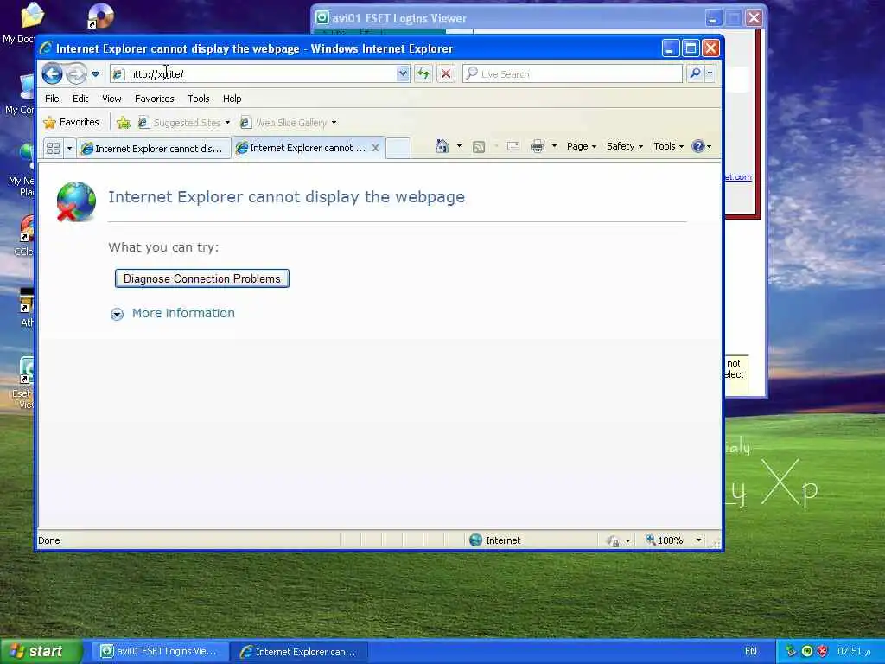Click the 100% zoom level button
The image size is (885, 664).
pyautogui.click(x=665, y=540)
